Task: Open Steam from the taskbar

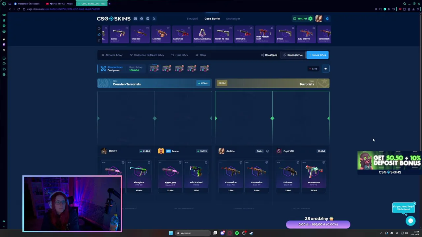Action: tap(251, 233)
